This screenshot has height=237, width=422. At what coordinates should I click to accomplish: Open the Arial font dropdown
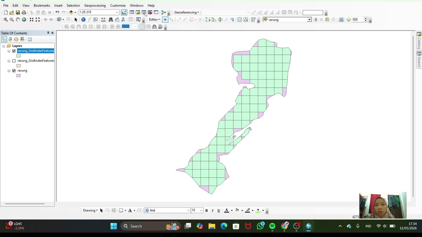[x=188, y=211]
